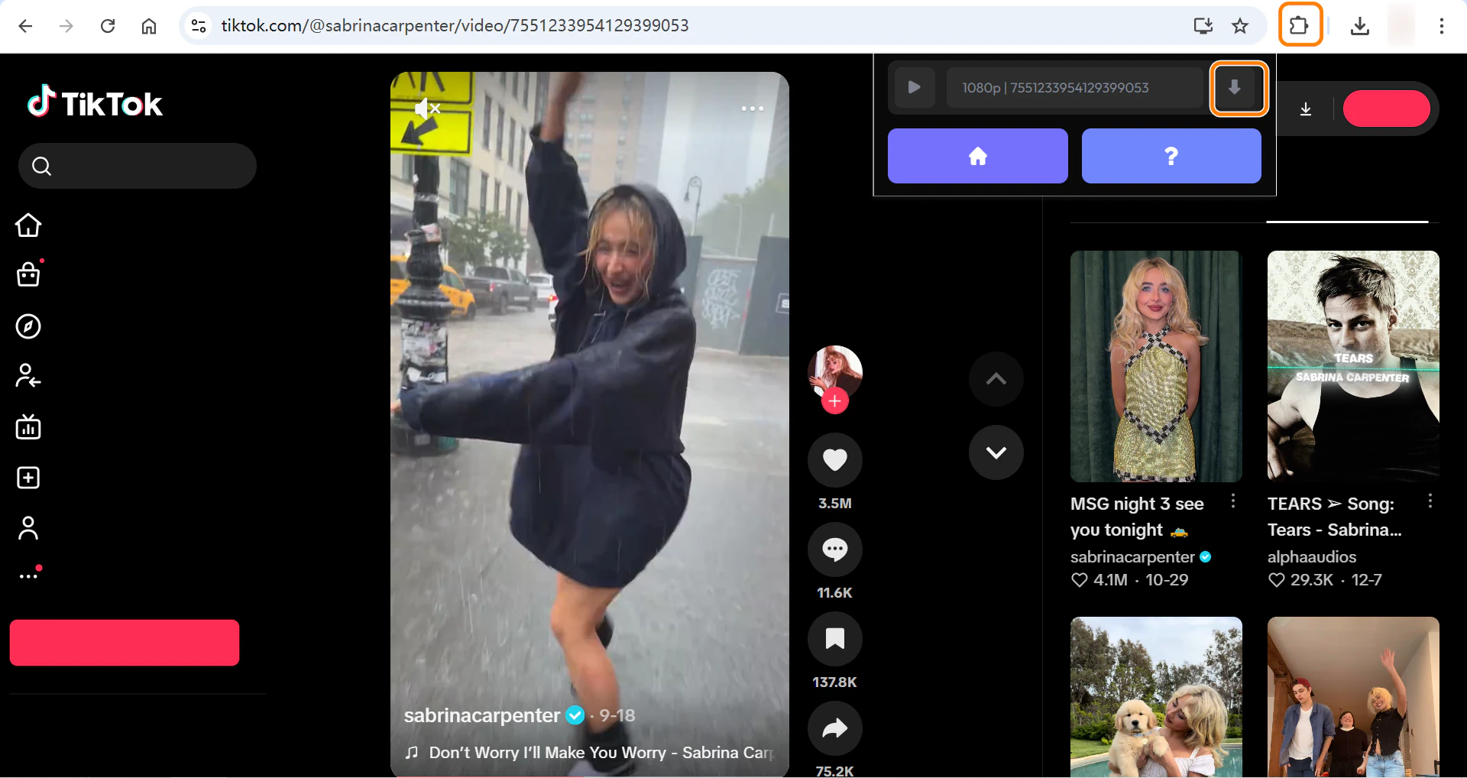Click the Upload plus icon in the sidebar
Viewport: 1467px width, 778px height.
click(x=28, y=478)
